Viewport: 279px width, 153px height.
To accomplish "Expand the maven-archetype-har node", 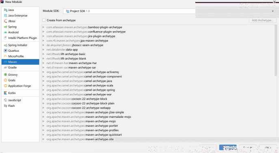I will point(43,63).
